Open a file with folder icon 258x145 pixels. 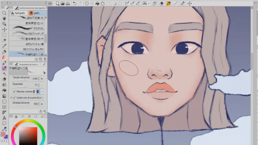(62, 4)
